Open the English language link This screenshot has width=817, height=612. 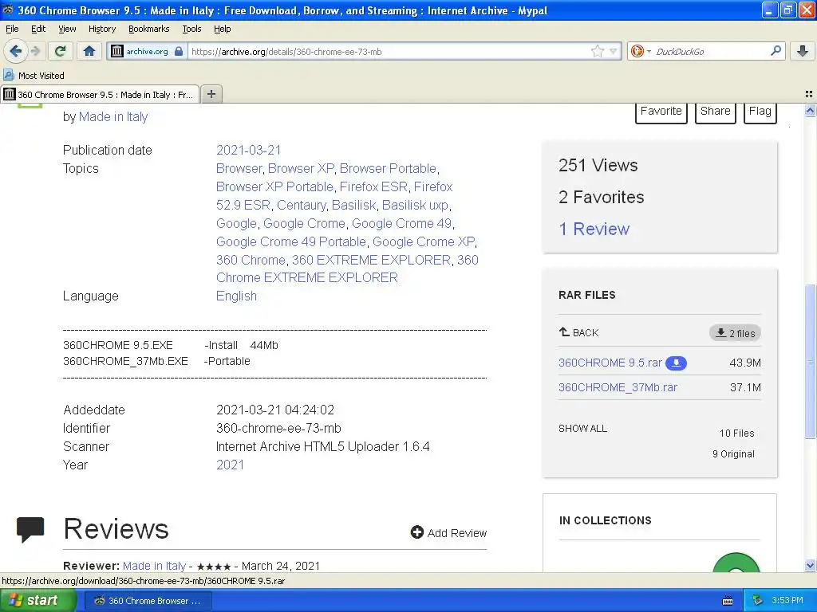tap(236, 296)
